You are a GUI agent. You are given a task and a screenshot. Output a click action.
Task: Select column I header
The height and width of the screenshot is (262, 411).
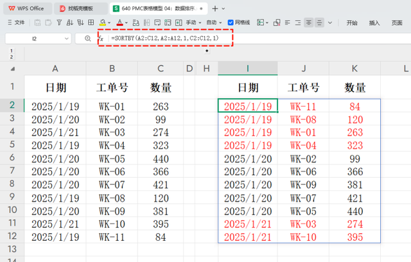[x=248, y=69]
